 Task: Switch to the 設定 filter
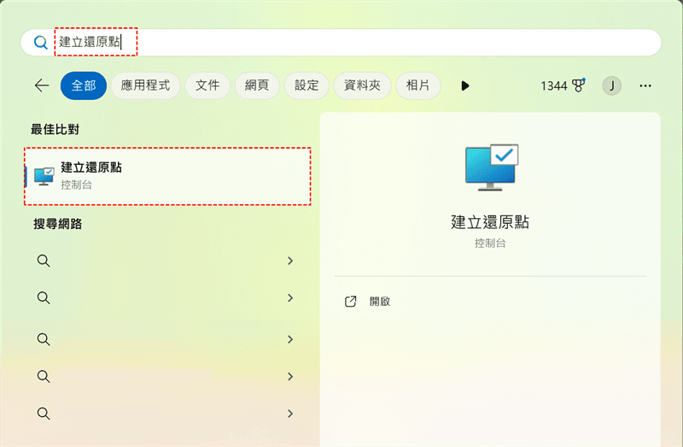(306, 85)
